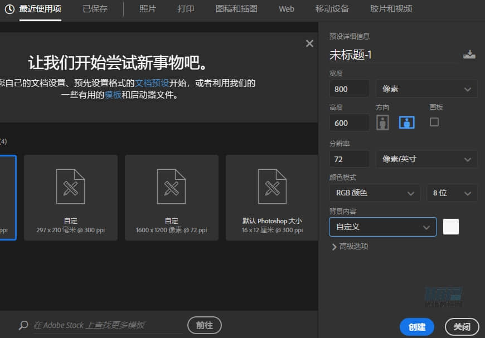
Task: Open the background content dropdown 自定义
Action: pos(383,227)
